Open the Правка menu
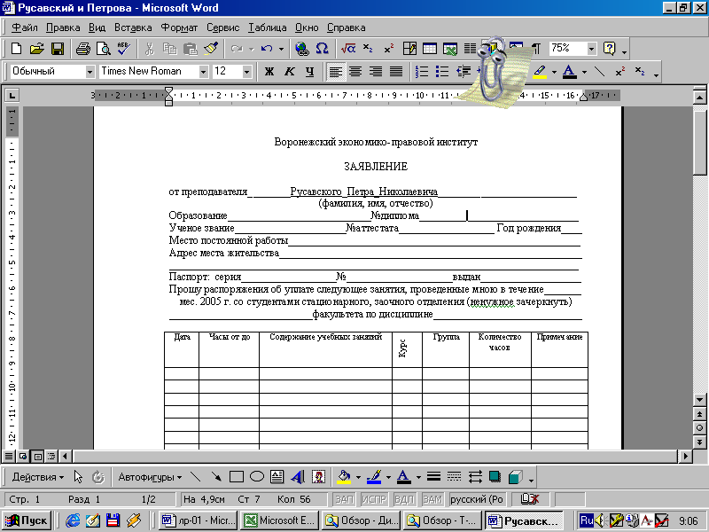 pos(63,27)
